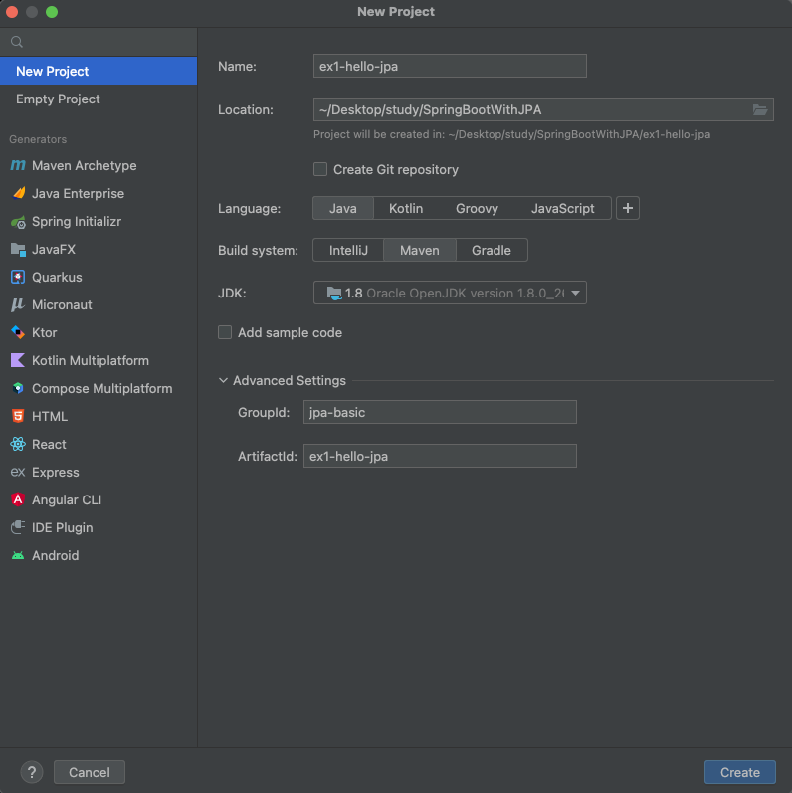The image size is (792, 793).
Task: Click the project Name field
Action: [x=450, y=66]
